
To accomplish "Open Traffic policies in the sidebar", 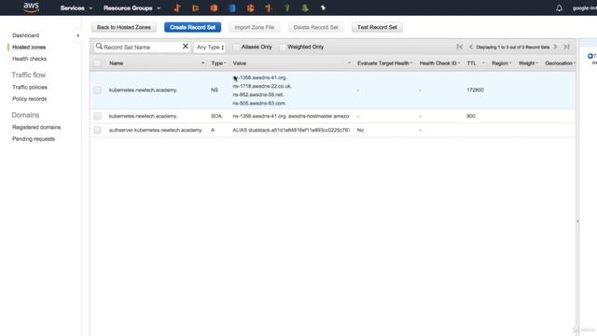I will click(x=30, y=87).
